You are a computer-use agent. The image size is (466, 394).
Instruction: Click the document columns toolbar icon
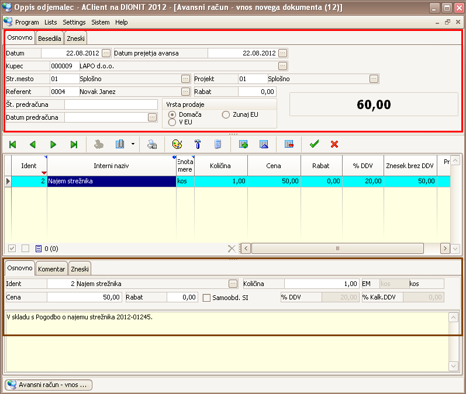(120, 144)
